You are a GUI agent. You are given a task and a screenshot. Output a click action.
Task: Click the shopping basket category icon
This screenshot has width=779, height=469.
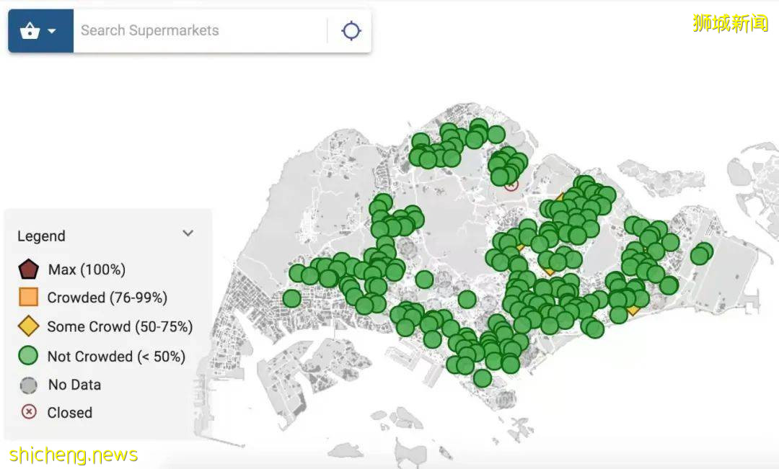coord(30,31)
